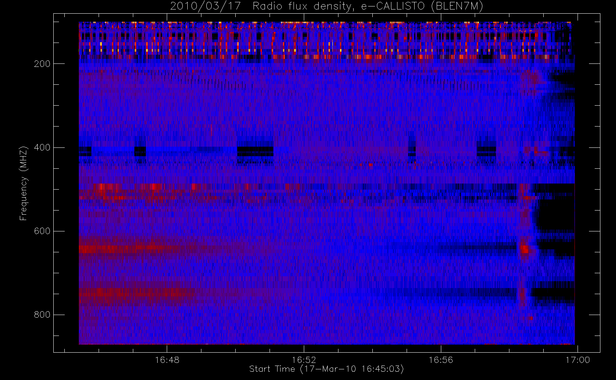
Task: Click the 16:56 time axis label
Action: point(441,360)
